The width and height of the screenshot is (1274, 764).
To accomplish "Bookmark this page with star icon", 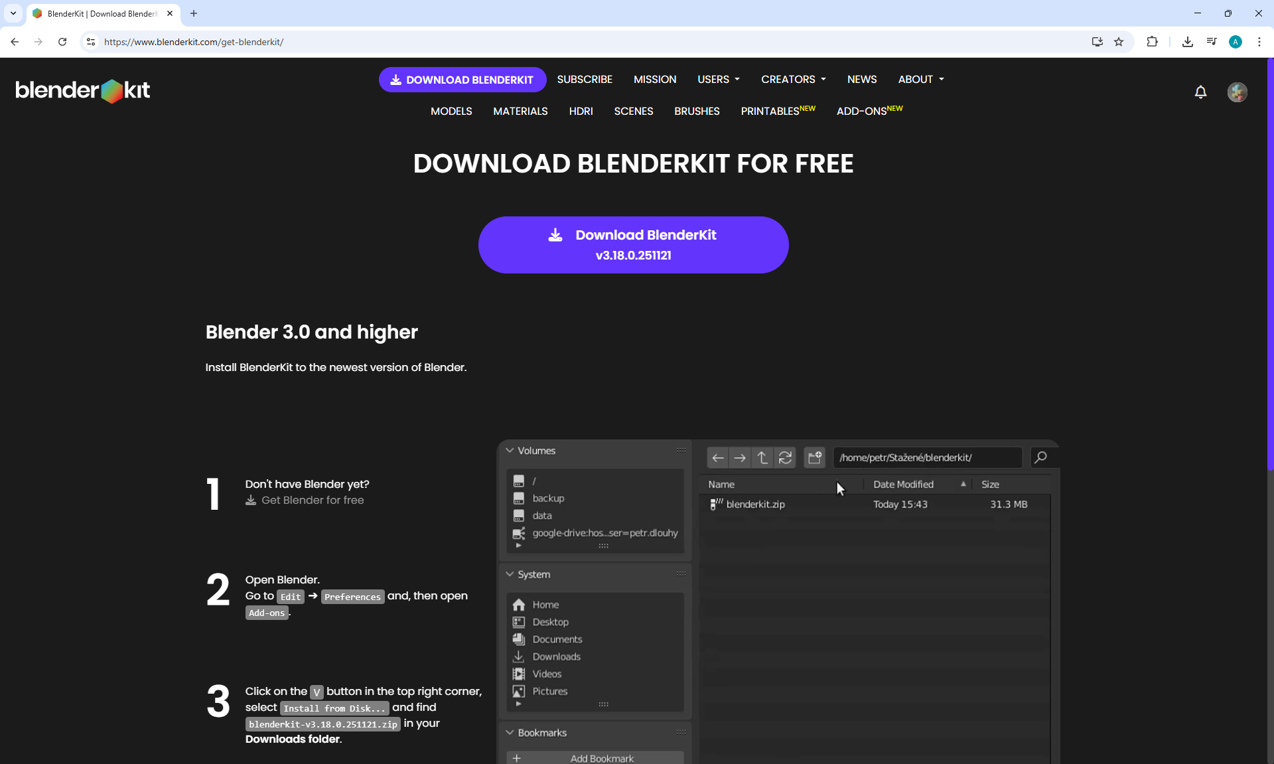I will tap(1119, 42).
